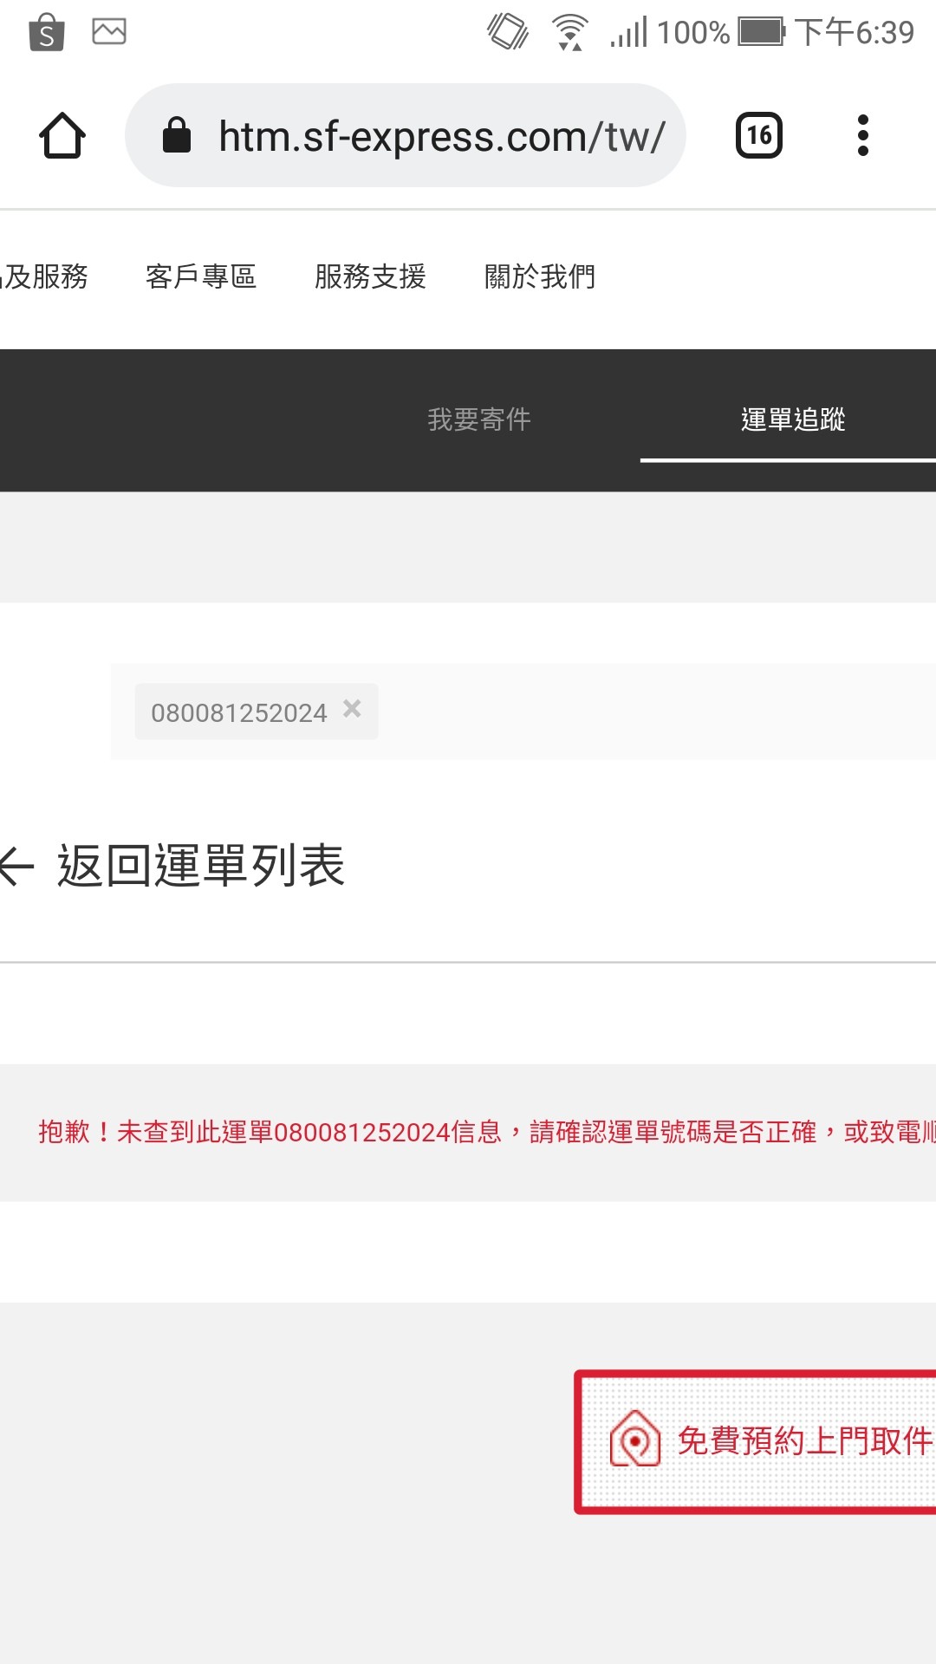
Task: Tap the red error message about waybill 080081252024
Action: [x=487, y=1132]
